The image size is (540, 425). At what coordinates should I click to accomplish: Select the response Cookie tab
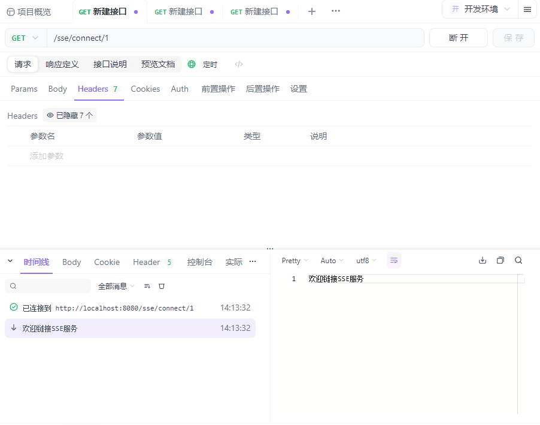[x=107, y=262]
